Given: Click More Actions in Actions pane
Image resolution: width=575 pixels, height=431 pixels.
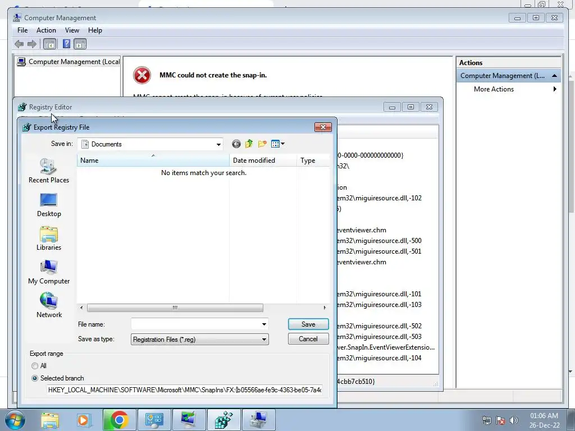Looking at the screenshot, I should pyautogui.click(x=494, y=89).
